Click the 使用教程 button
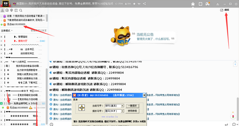Viewport: 239px width, 126px height. tap(132, 111)
